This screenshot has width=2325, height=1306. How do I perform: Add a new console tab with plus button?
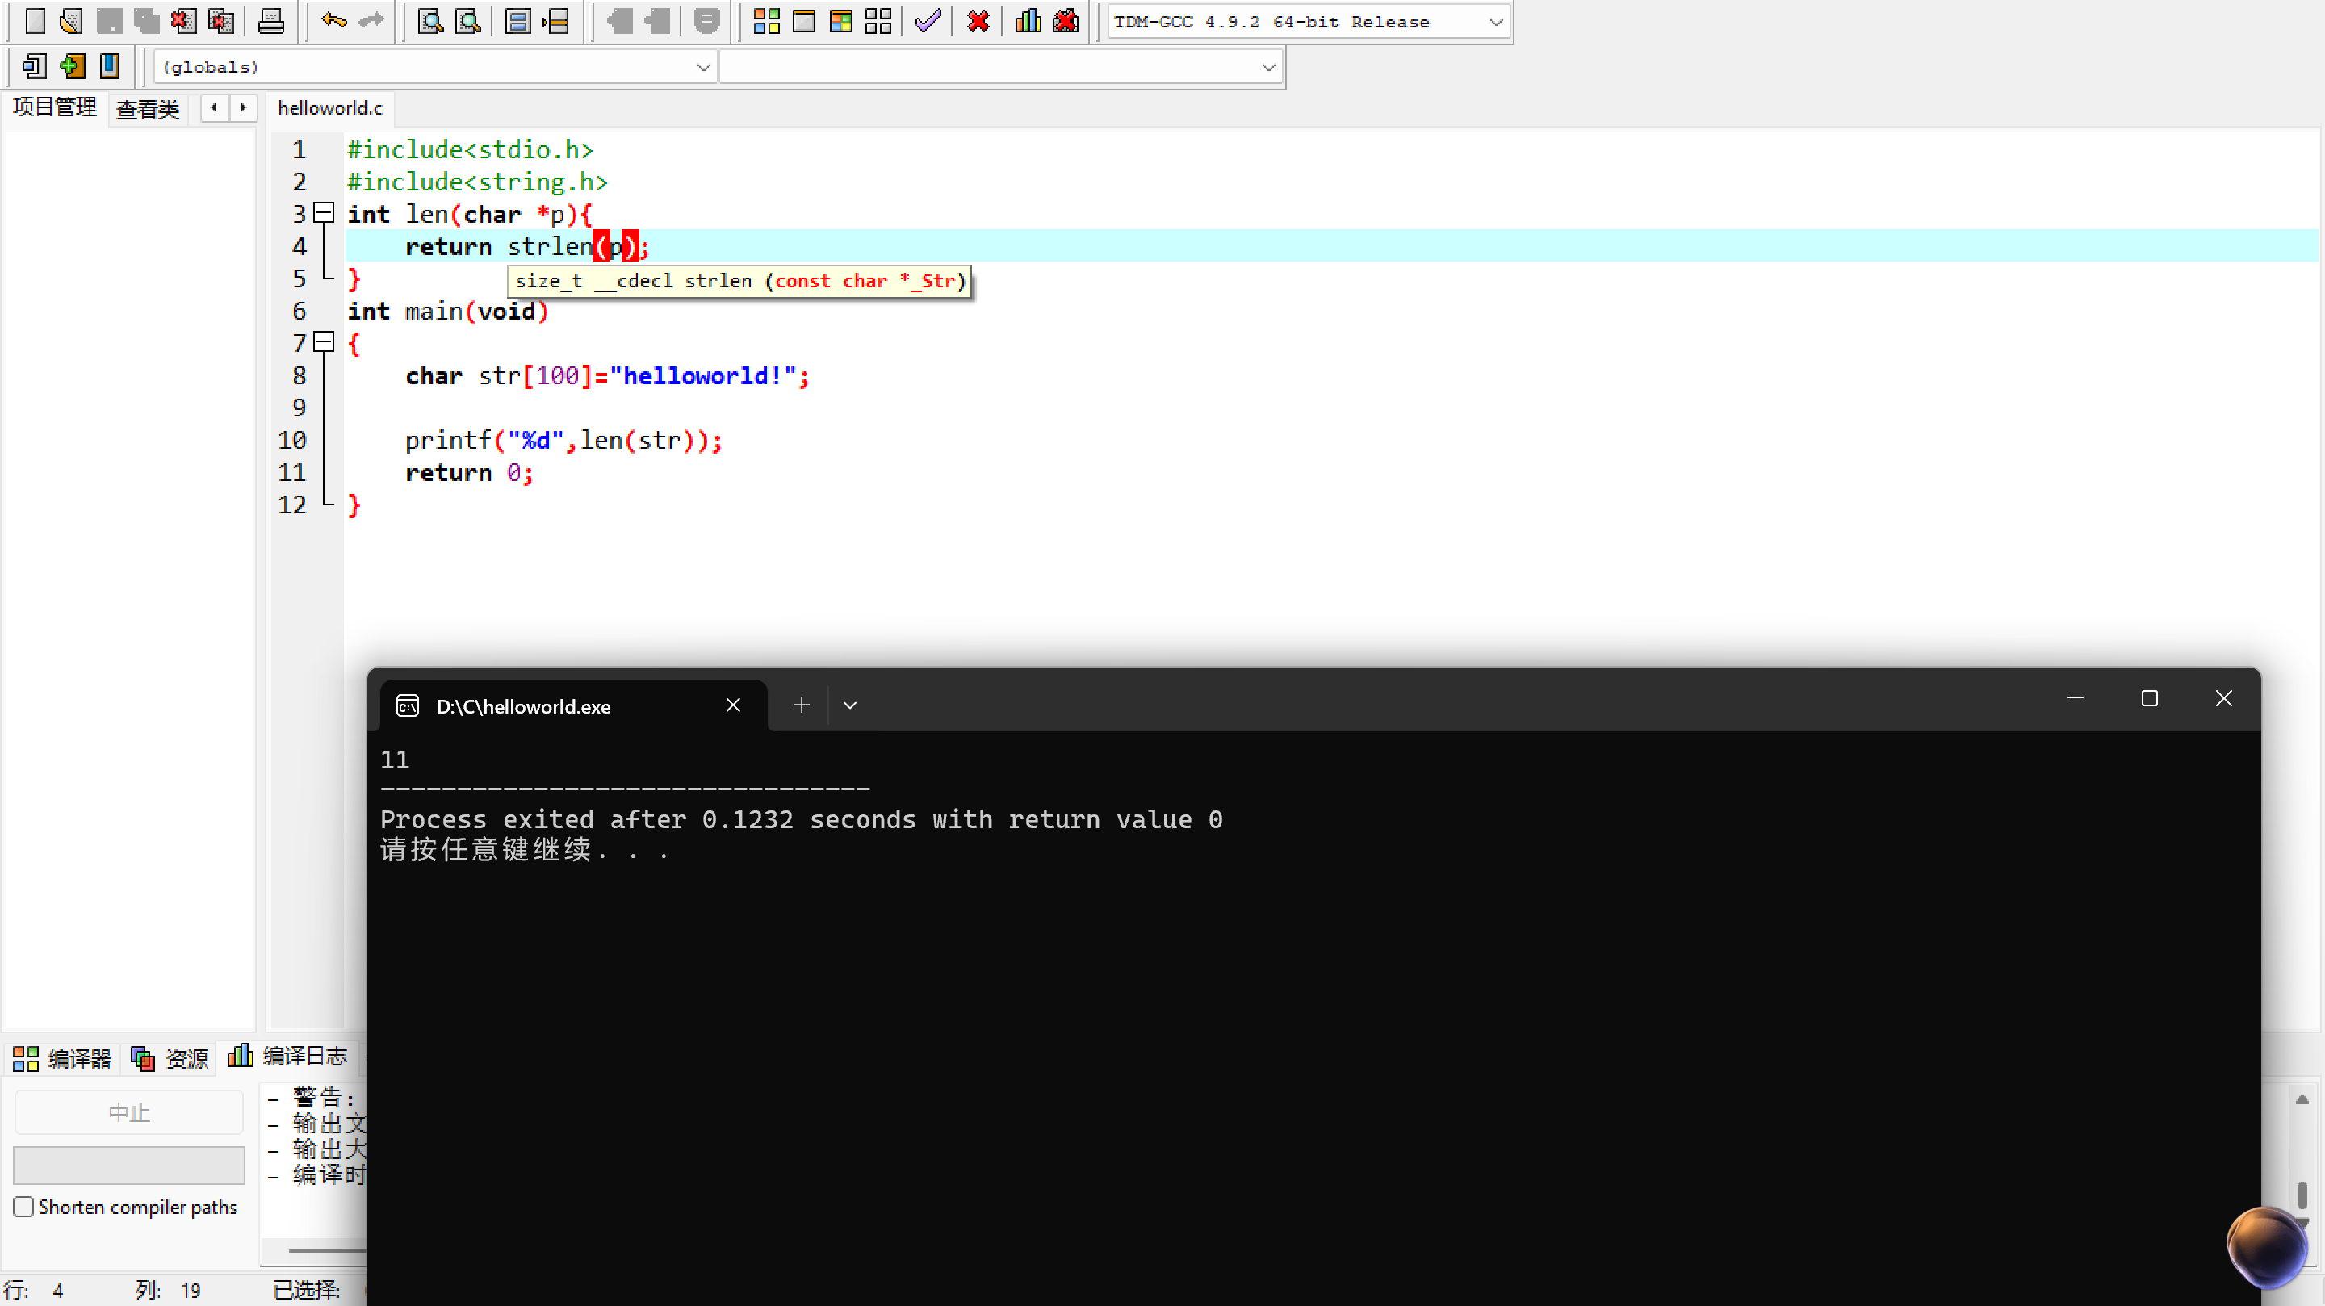click(801, 705)
